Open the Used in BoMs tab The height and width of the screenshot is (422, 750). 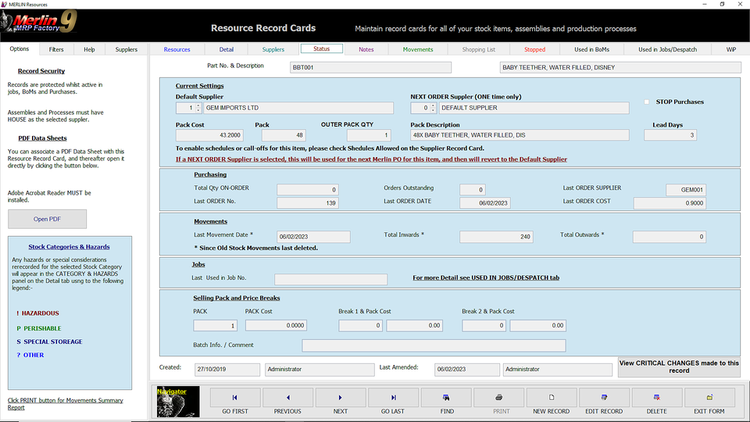(x=591, y=49)
